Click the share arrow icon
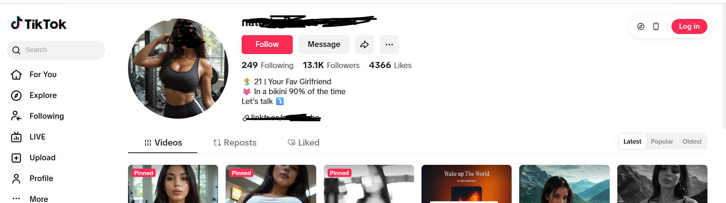726x203 pixels. [364, 45]
